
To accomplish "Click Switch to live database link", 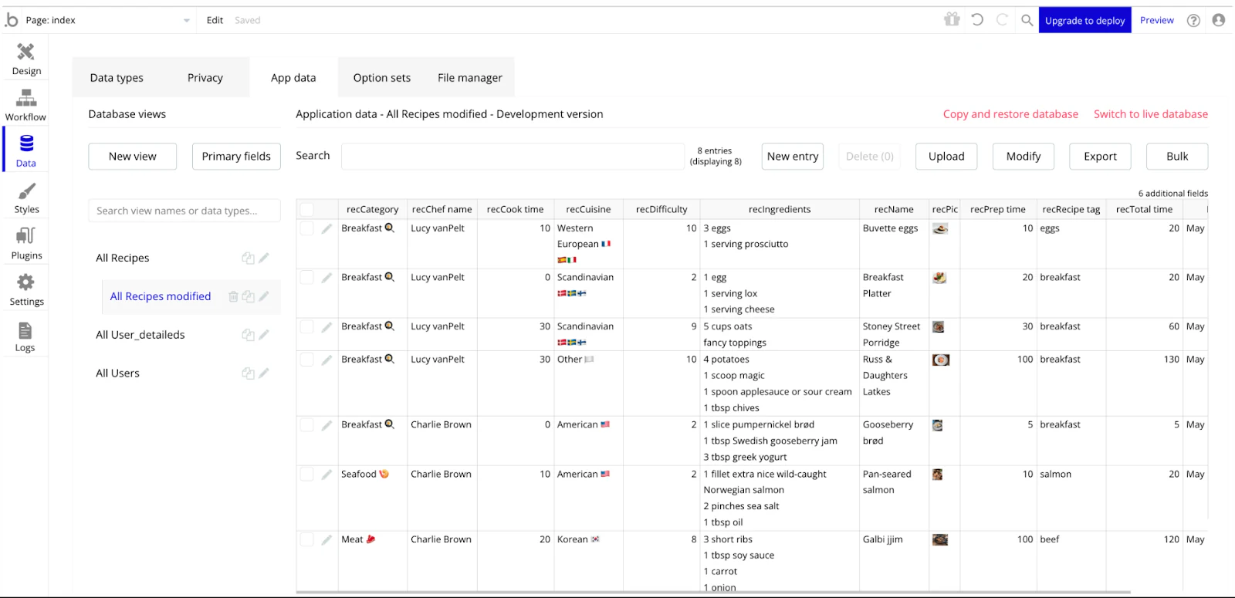I will point(1151,114).
